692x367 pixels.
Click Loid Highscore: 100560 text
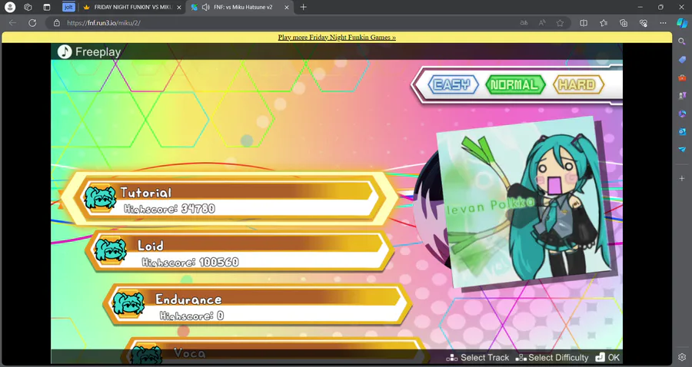(190, 262)
